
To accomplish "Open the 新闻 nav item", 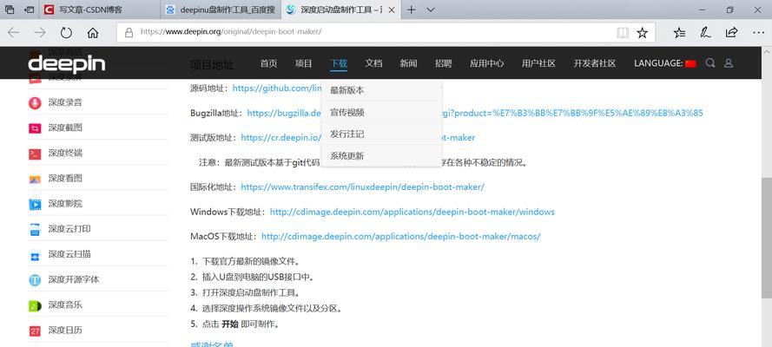I will [x=408, y=63].
